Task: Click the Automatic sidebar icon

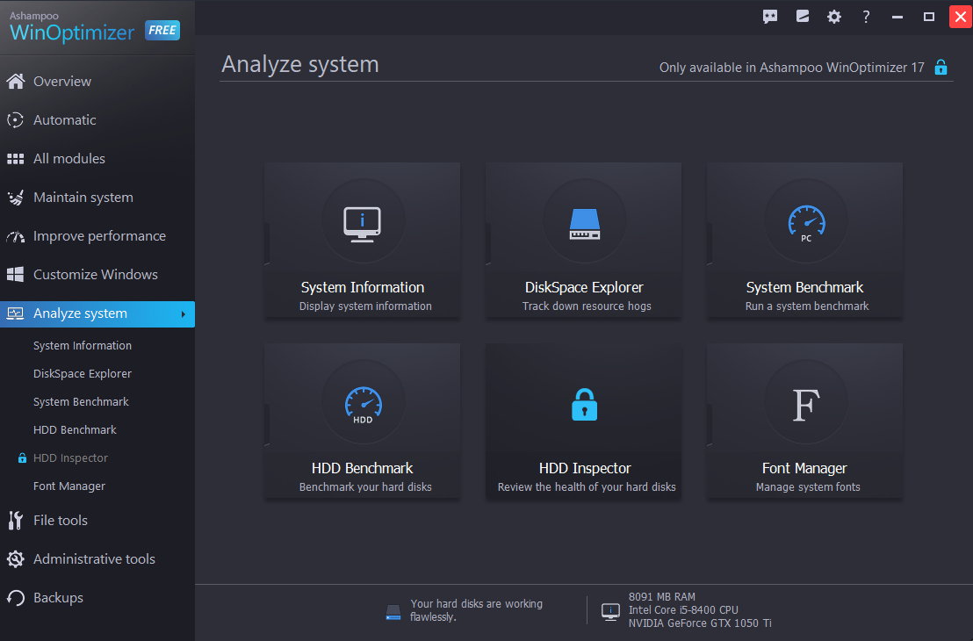Action: pos(16,119)
